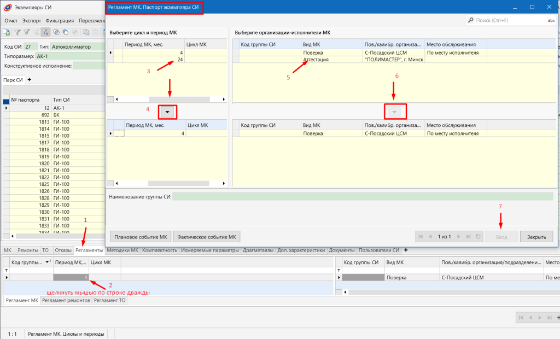Screen dimensions: 560x339
Task: Switch to the Отказы tab
Action: [63, 250]
